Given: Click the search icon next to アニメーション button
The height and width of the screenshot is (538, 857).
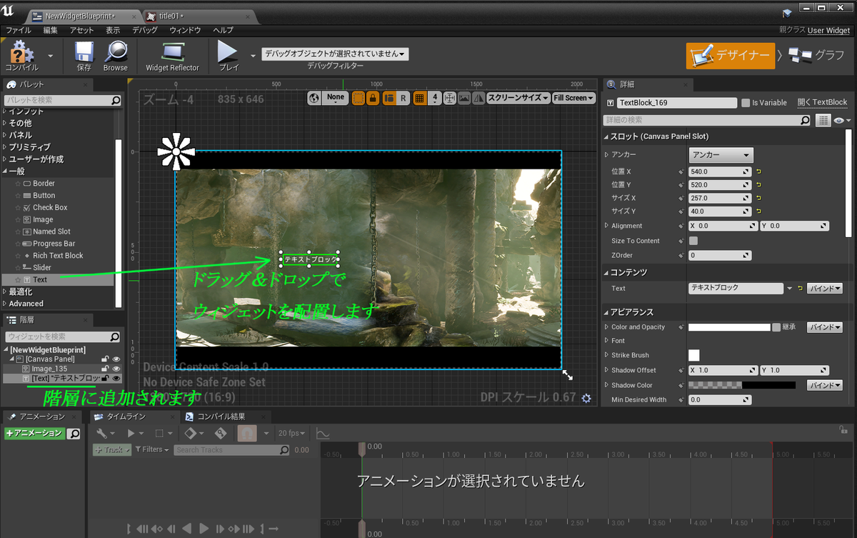Looking at the screenshot, I should 74,434.
